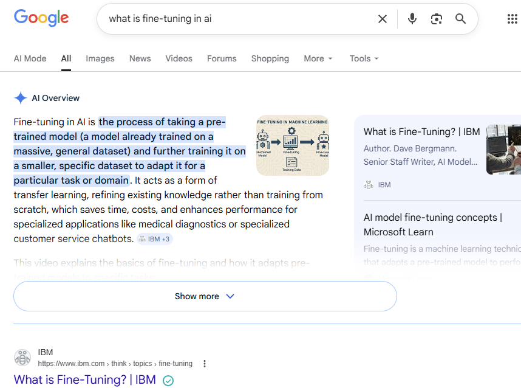Expand AI Overview with Show more

tap(205, 296)
